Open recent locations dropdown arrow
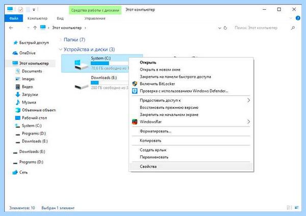Screen dimensions: 306x216 [28, 28]
